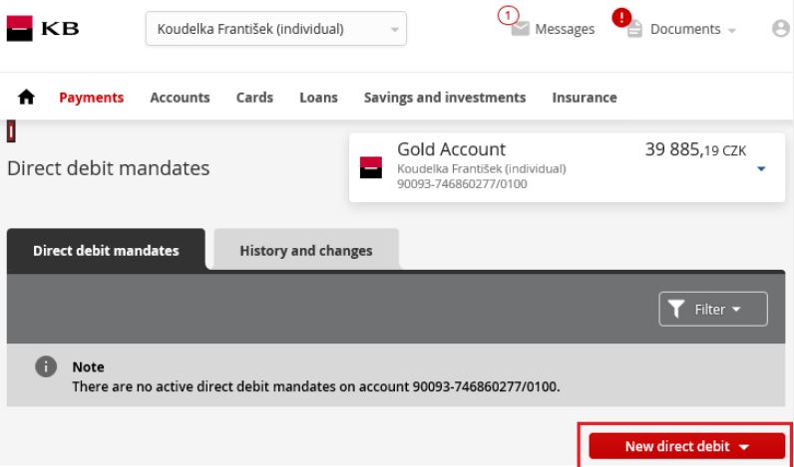The height and width of the screenshot is (467, 794).
Task: Expand the Filter dropdown
Action: [x=713, y=309]
